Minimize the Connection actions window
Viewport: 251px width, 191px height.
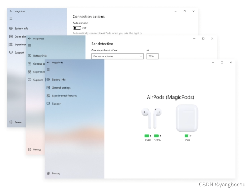176,11
